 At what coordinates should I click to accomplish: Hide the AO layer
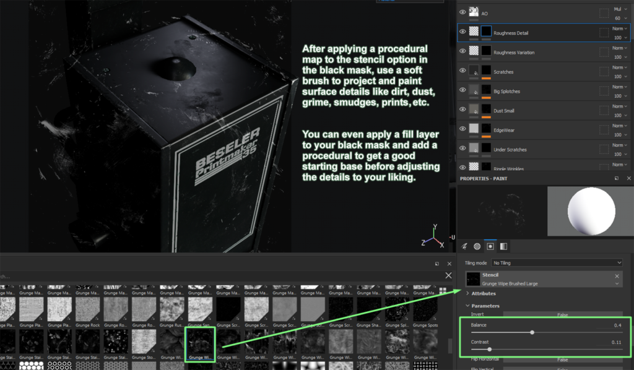(x=461, y=11)
